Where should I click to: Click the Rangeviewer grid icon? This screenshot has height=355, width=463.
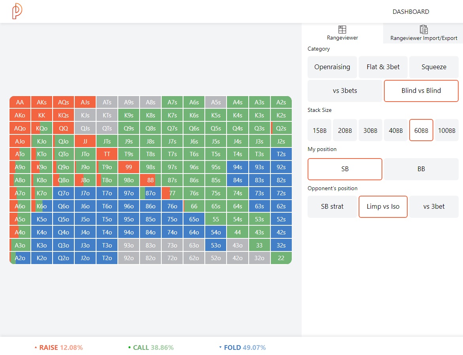pyautogui.click(x=342, y=30)
